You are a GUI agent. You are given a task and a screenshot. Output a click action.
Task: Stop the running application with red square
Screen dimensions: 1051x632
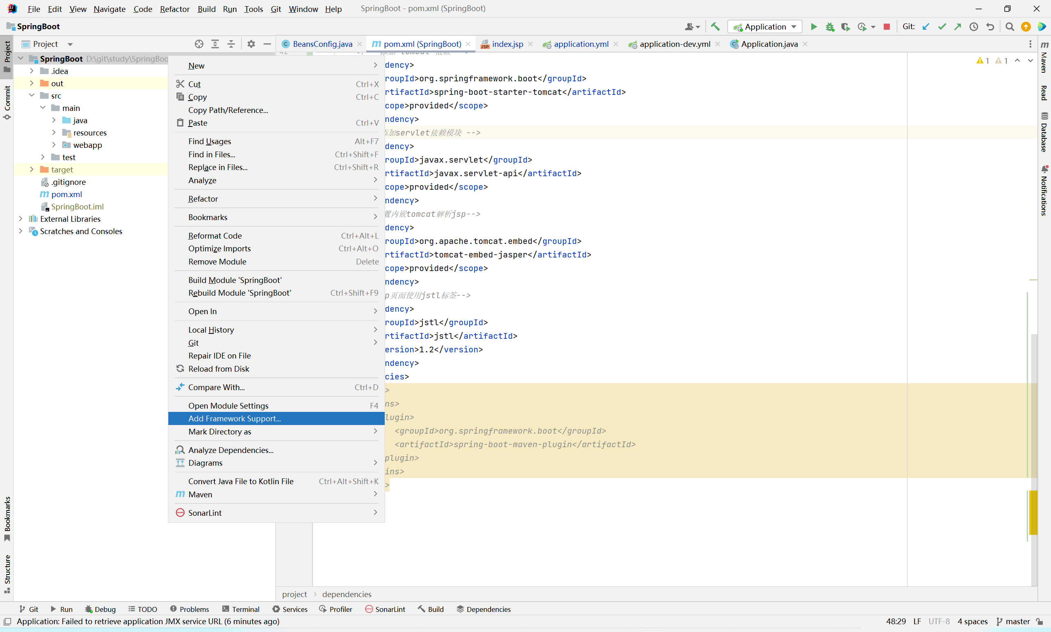click(887, 27)
